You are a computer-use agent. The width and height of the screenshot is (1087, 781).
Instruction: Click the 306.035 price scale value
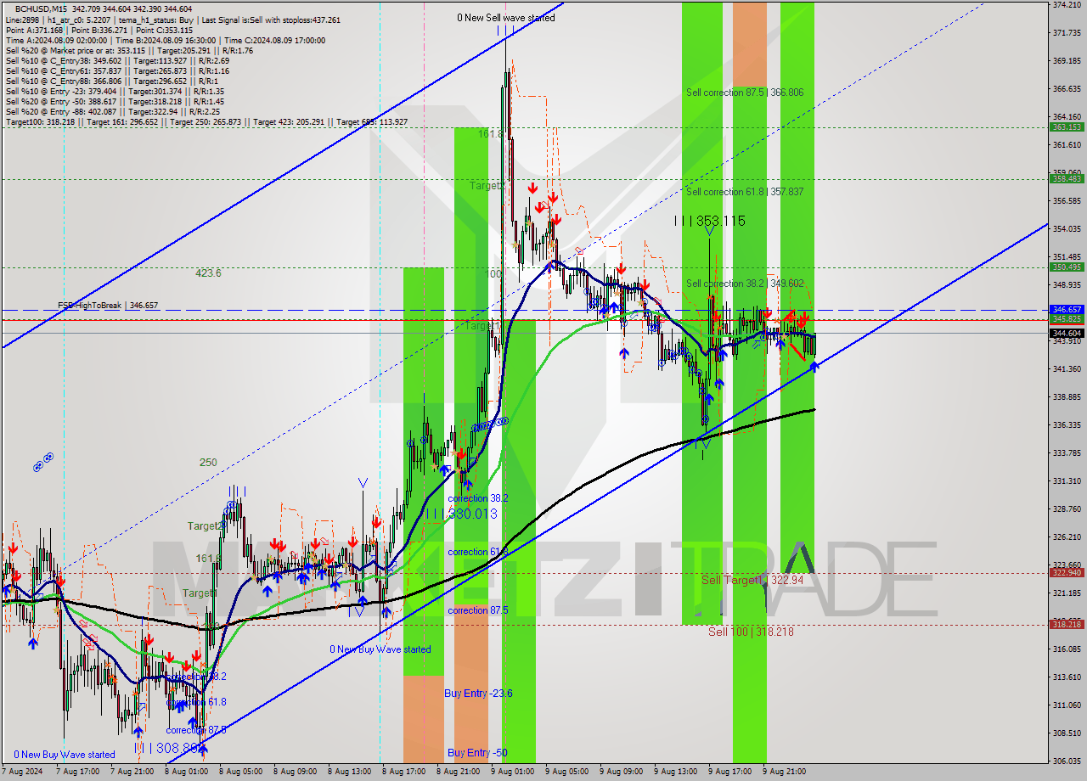pyautogui.click(x=1067, y=761)
